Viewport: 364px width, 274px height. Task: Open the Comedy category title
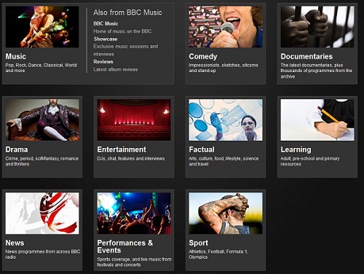click(x=203, y=56)
